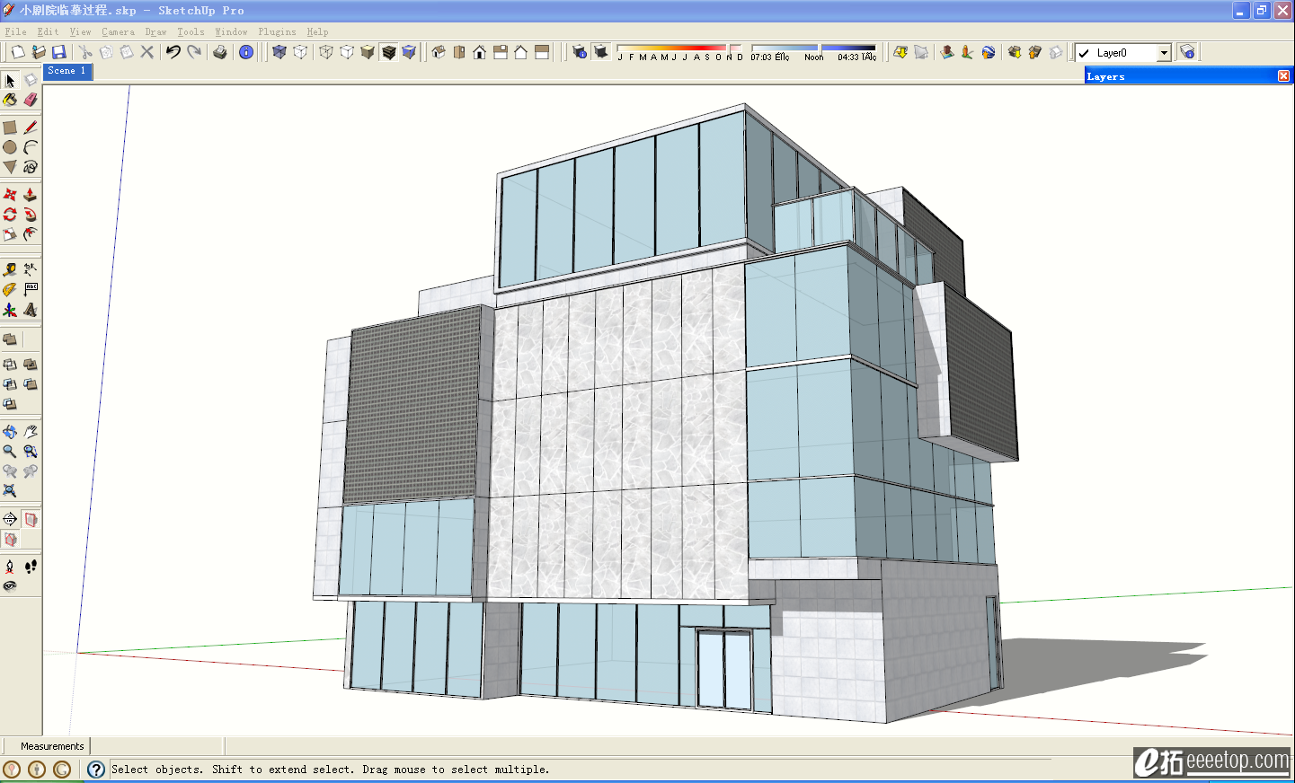The height and width of the screenshot is (783, 1295).
Task: Select the Position Camera tool
Action: click(x=10, y=567)
